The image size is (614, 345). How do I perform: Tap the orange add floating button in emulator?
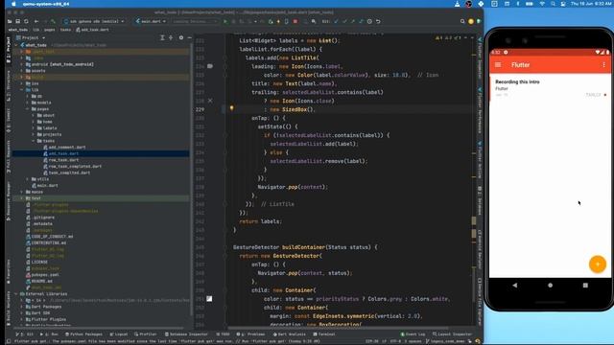[597, 264]
